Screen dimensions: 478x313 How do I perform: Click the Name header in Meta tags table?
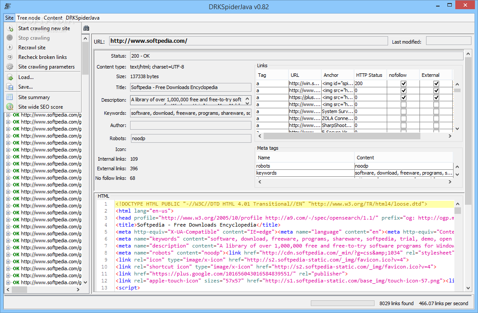[305, 158]
